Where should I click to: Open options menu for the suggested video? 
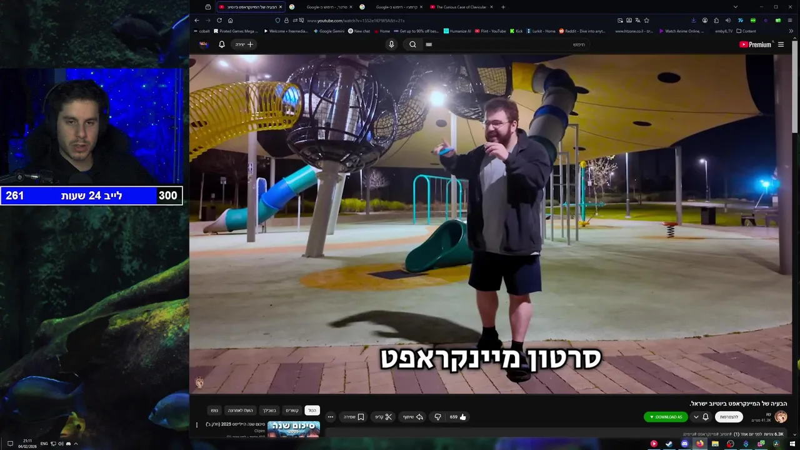[x=197, y=425]
